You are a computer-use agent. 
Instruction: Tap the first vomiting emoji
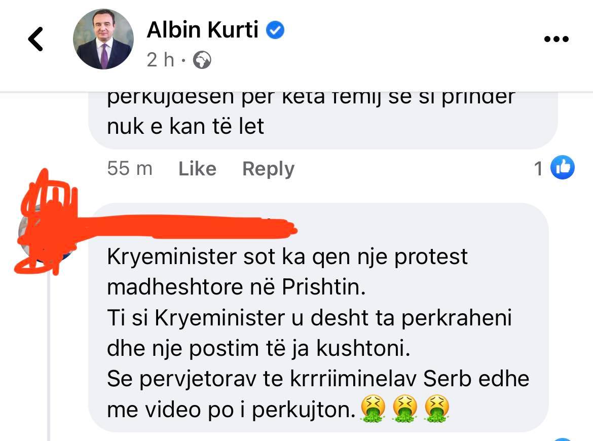[373, 409]
